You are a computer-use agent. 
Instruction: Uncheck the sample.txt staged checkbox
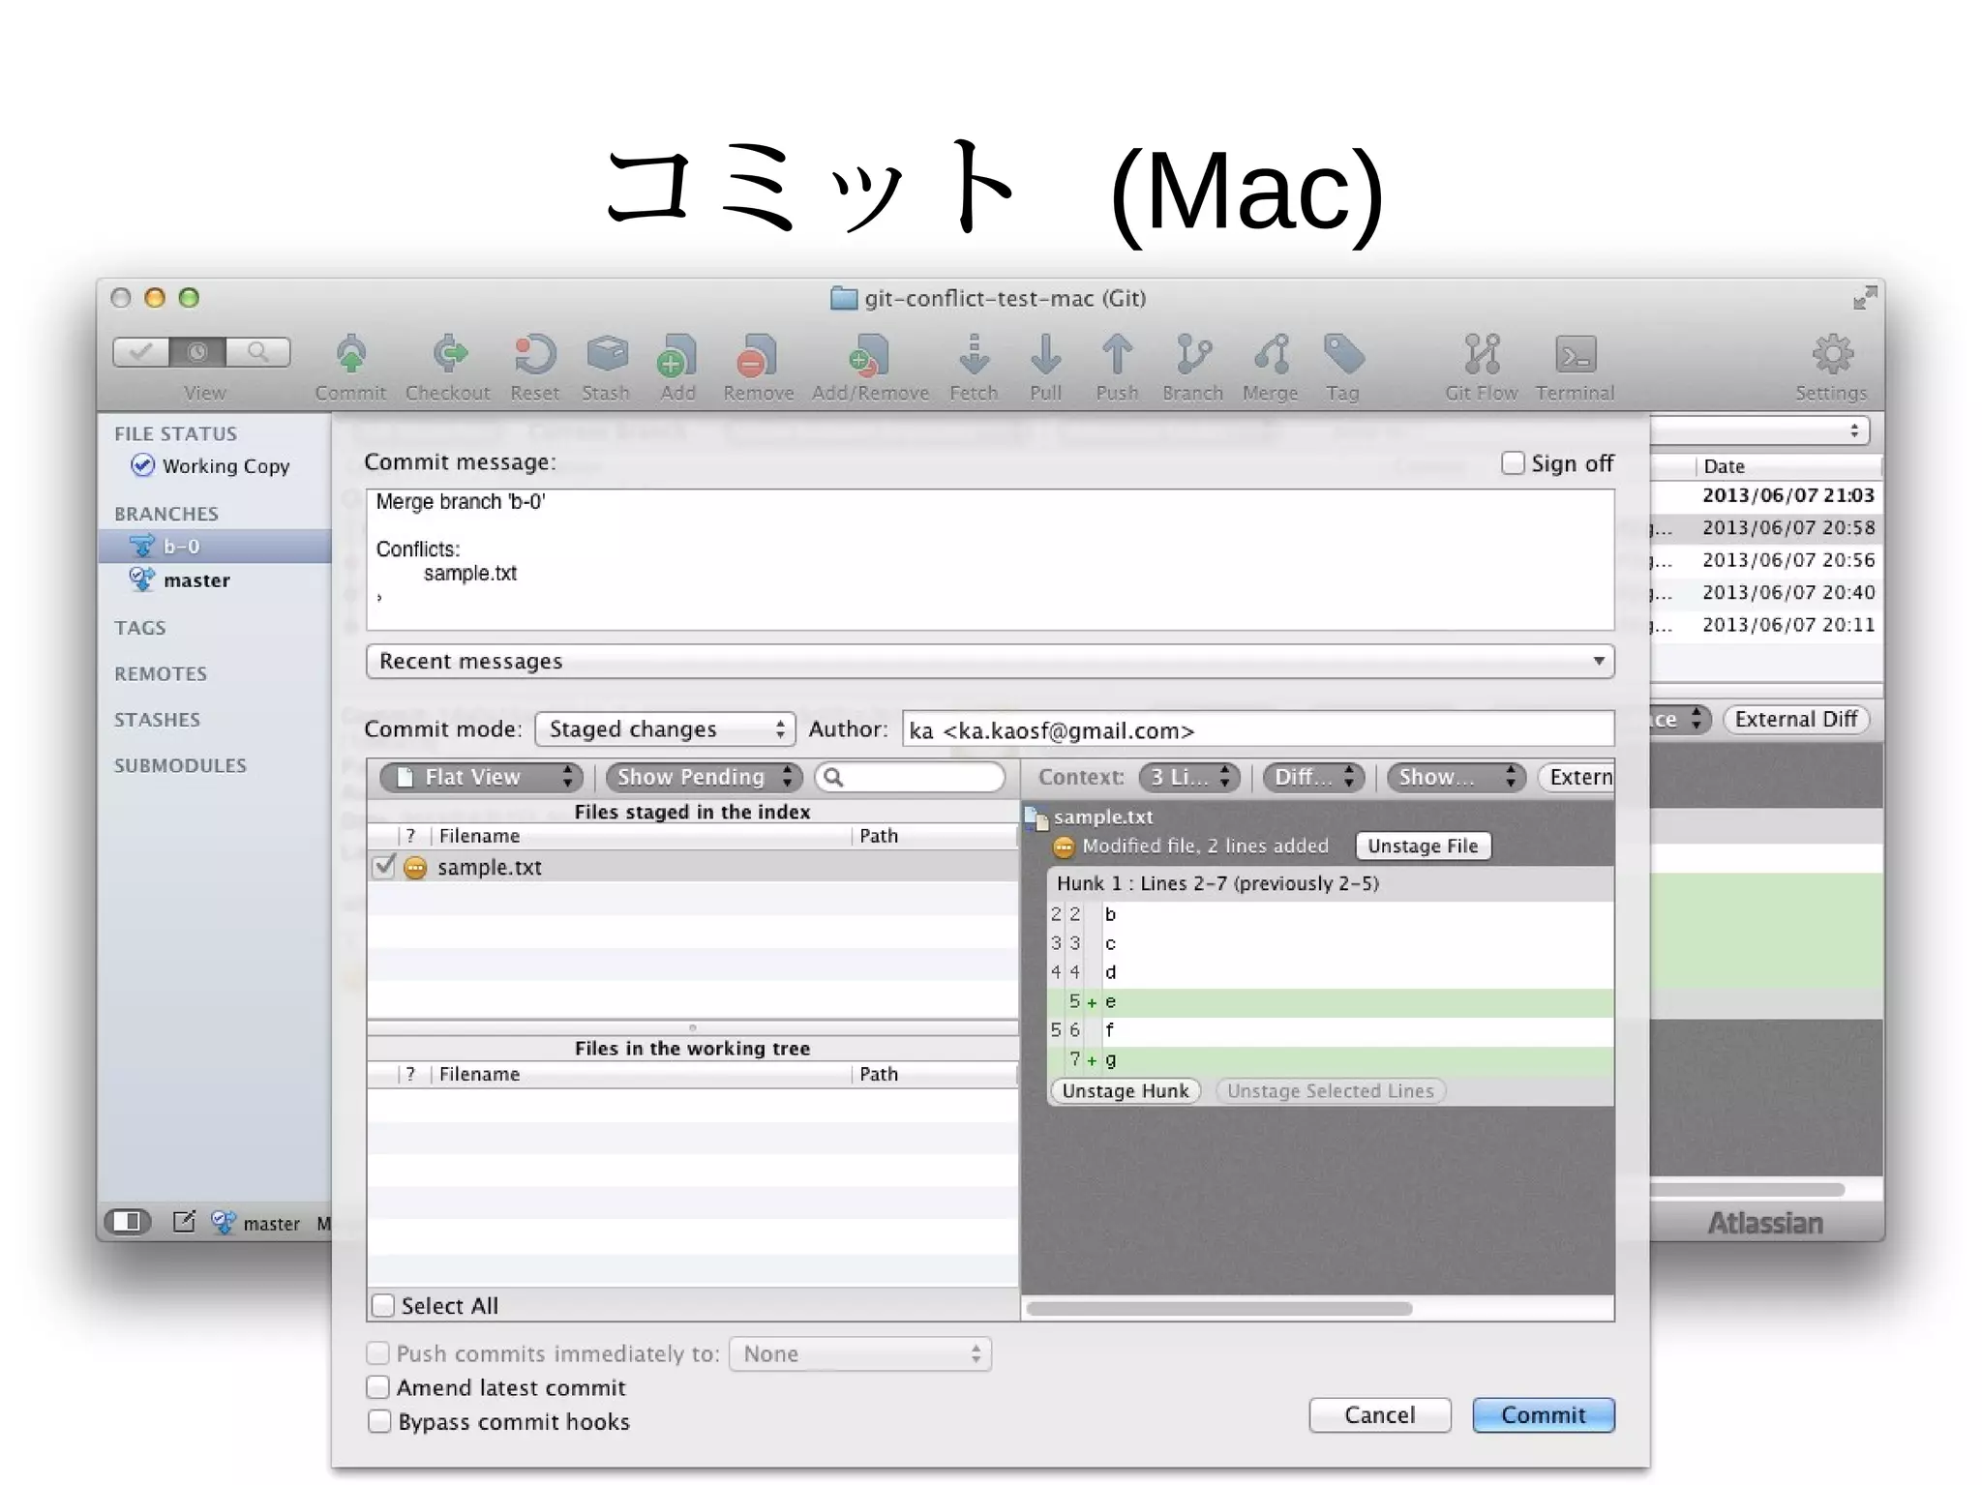[384, 866]
